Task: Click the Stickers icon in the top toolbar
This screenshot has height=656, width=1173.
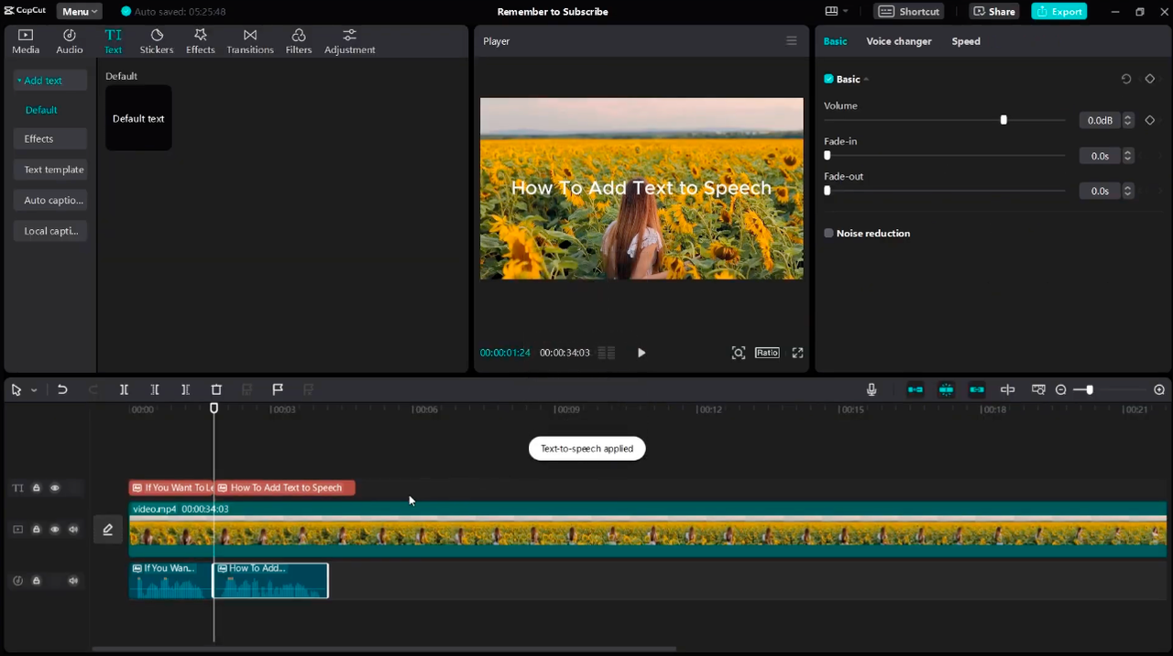Action: [x=157, y=41]
